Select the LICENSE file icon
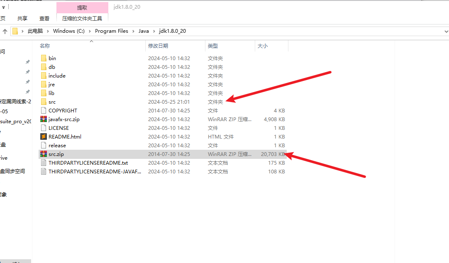This screenshot has height=263, width=449. pos(44,128)
